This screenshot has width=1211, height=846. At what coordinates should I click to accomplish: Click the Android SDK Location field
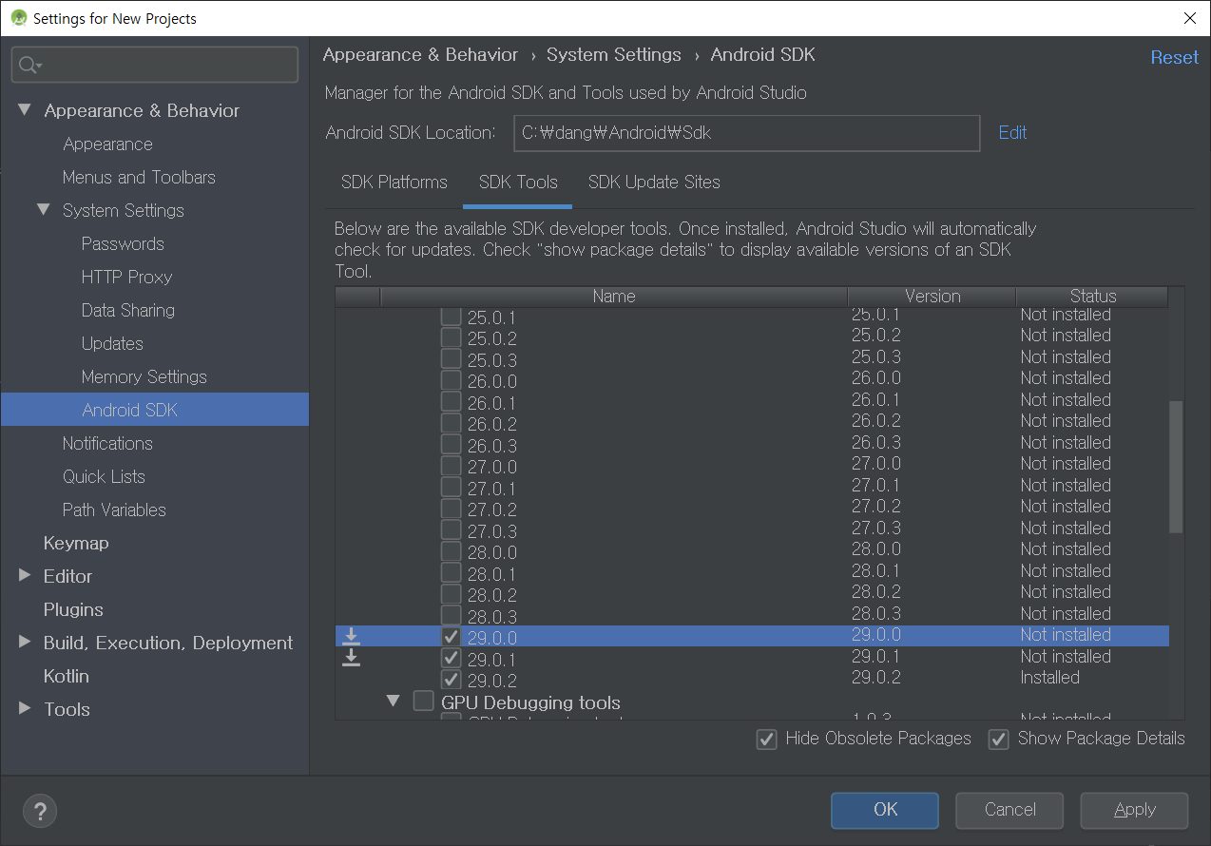tap(746, 133)
